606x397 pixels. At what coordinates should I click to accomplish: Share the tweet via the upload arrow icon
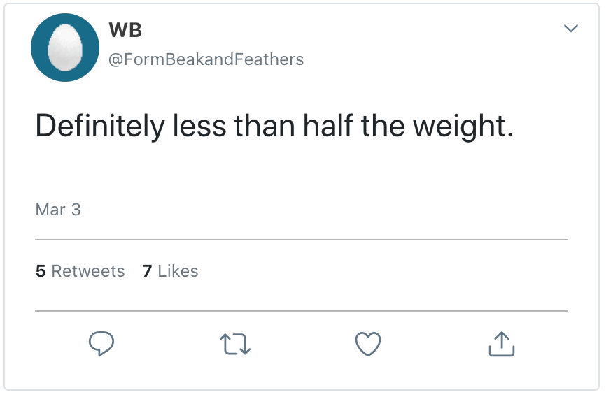click(x=501, y=343)
